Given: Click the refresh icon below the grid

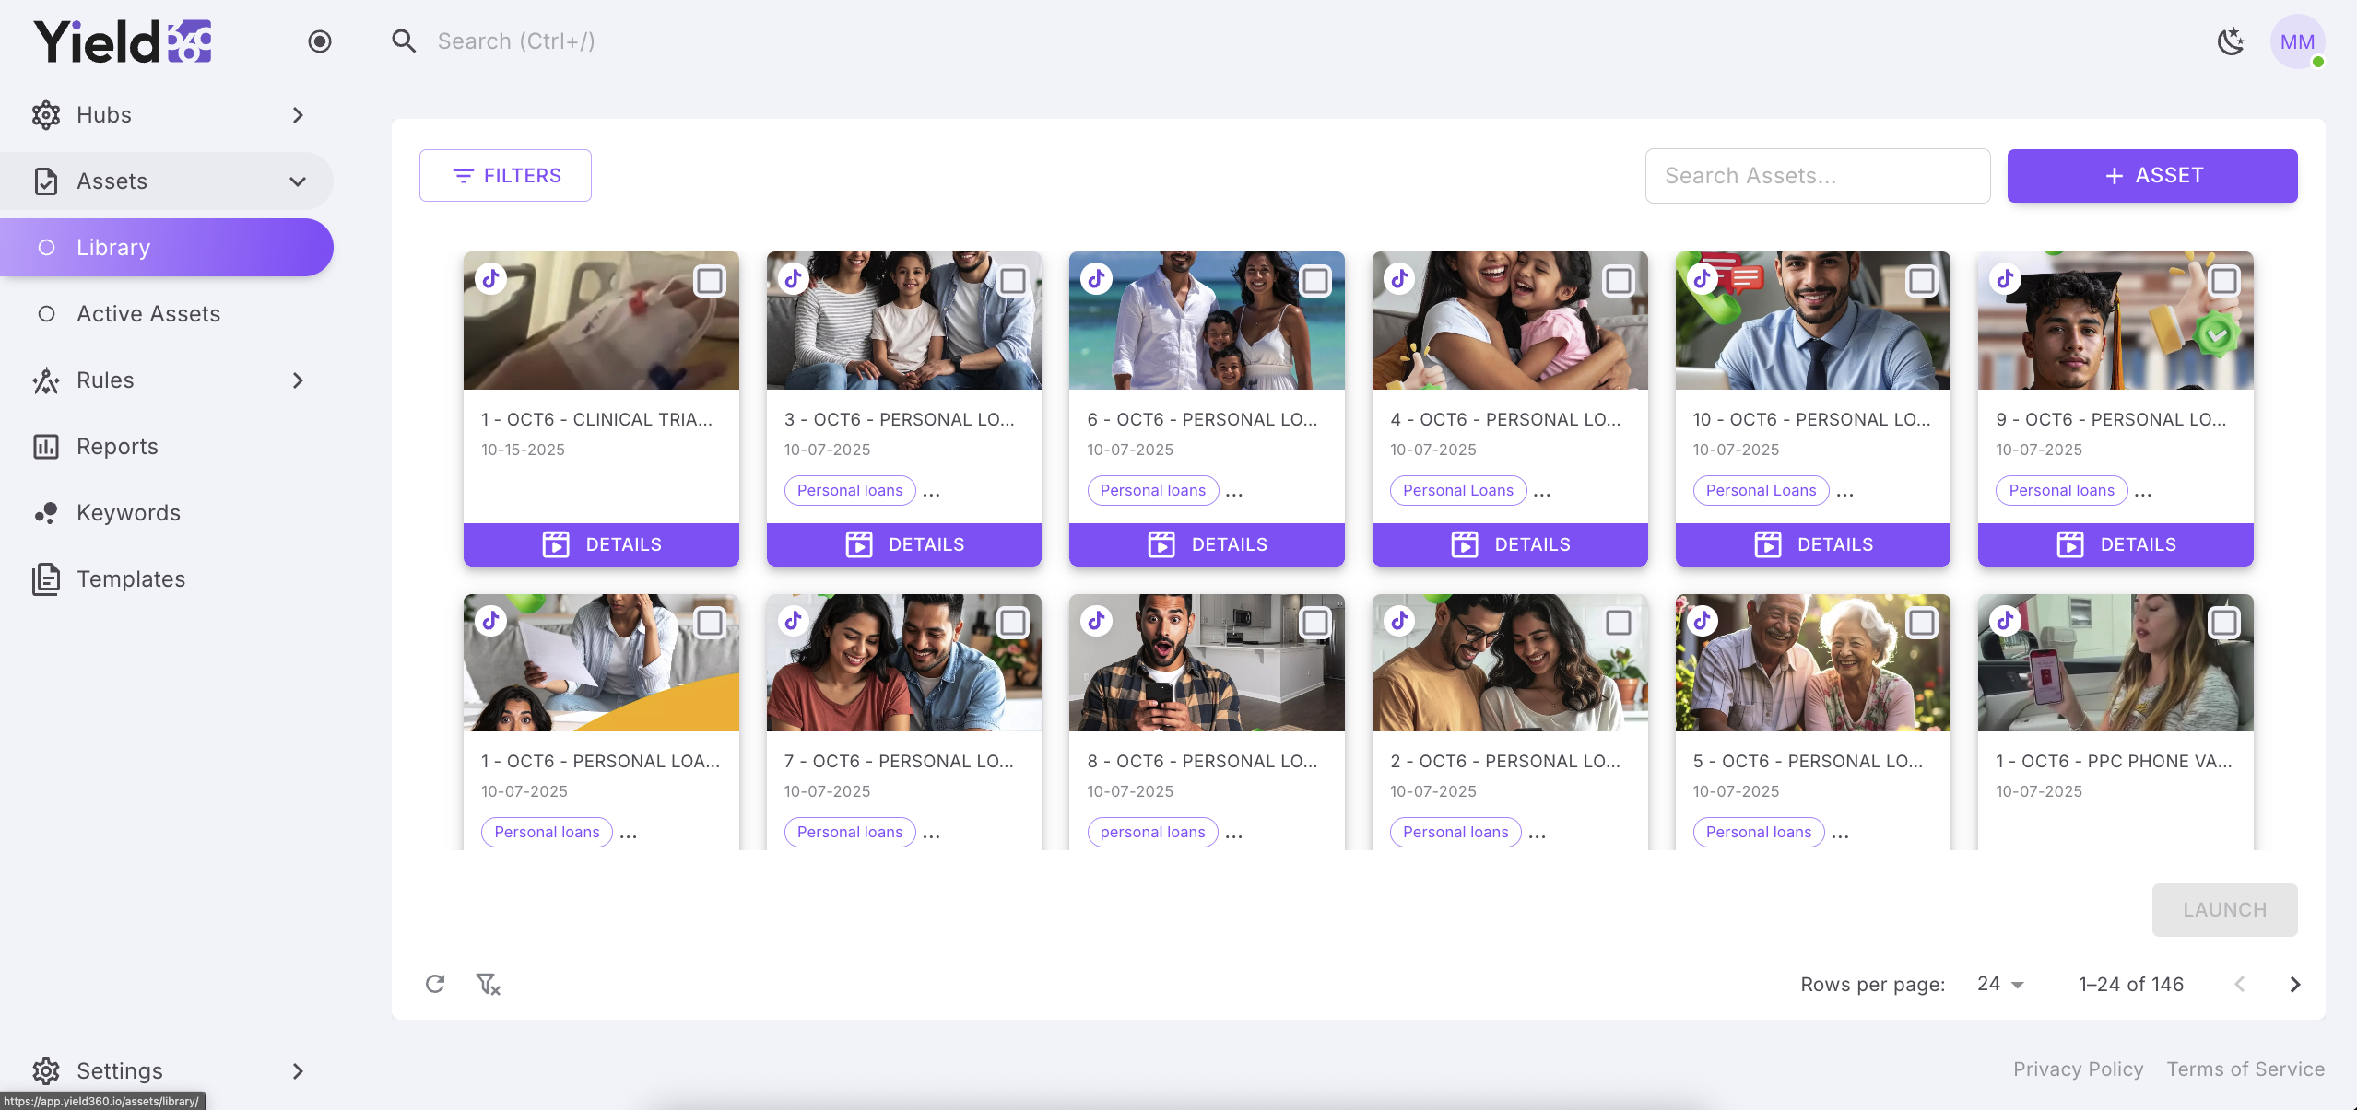Looking at the screenshot, I should tap(435, 984).
